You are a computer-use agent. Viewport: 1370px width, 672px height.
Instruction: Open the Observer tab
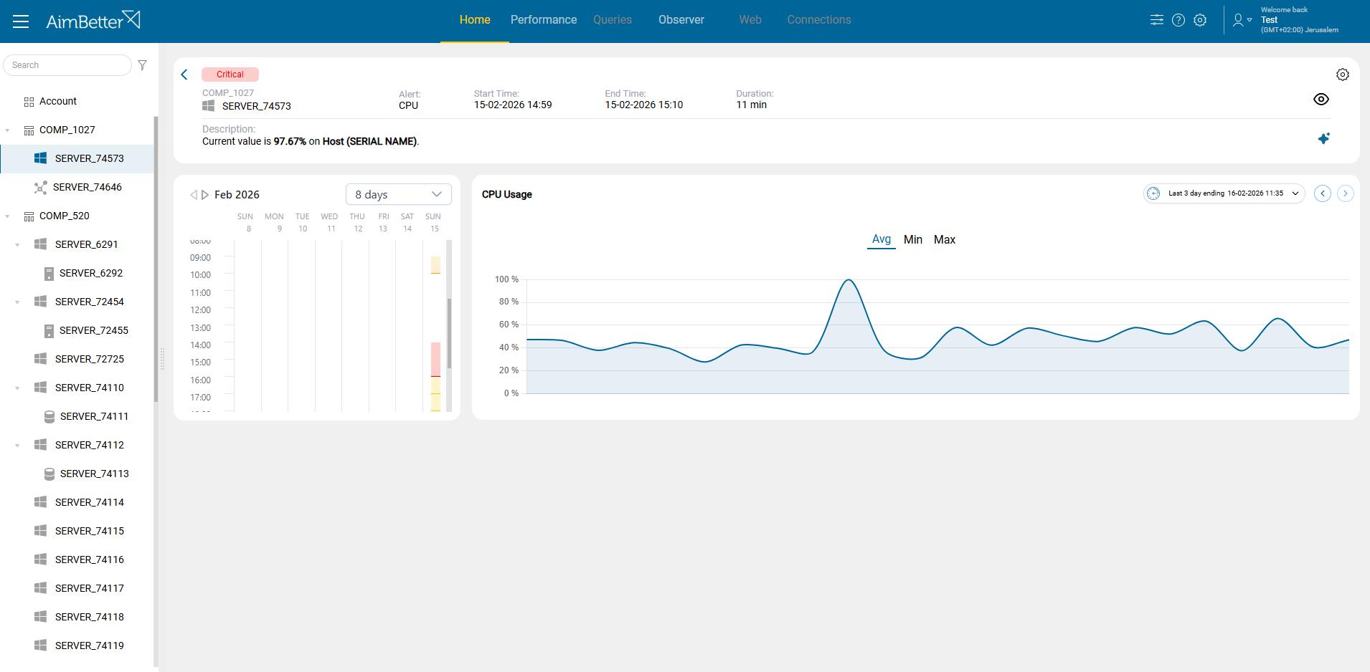point(681,20)
